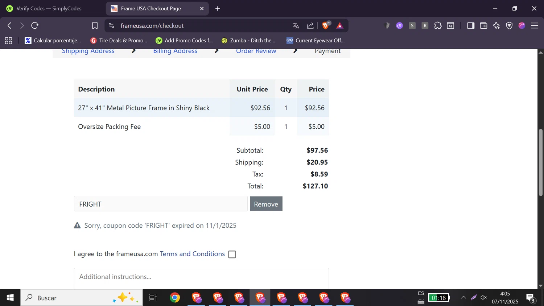
Task: Click the item description 27" x 41" Metal Picture Frame
Action: [x=144, y=108]
